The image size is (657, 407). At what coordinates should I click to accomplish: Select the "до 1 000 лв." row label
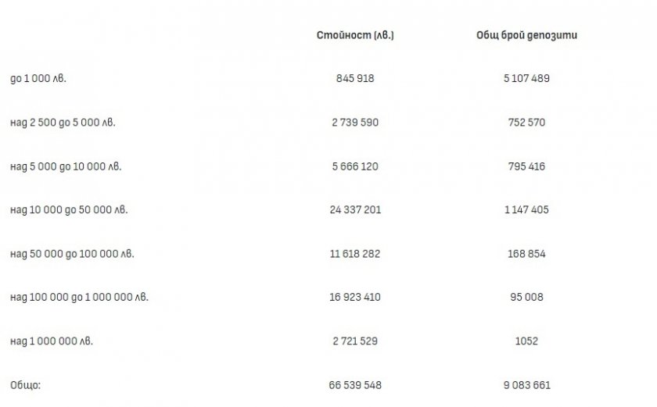click(38, 79)
